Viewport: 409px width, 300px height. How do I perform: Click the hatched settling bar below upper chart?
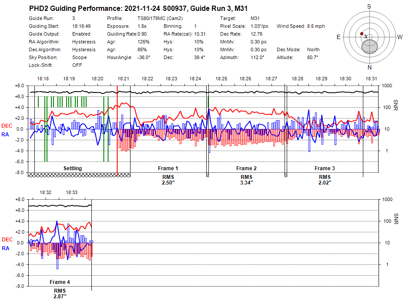79,175
